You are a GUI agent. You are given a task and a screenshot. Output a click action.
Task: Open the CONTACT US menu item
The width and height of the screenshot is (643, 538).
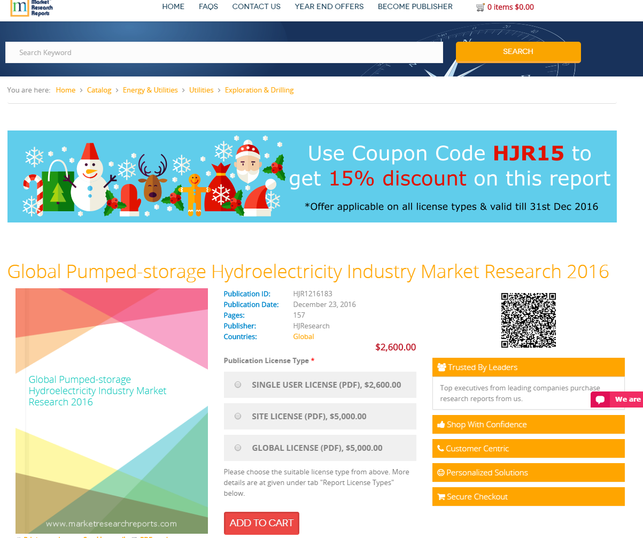[x=256, y=7]
